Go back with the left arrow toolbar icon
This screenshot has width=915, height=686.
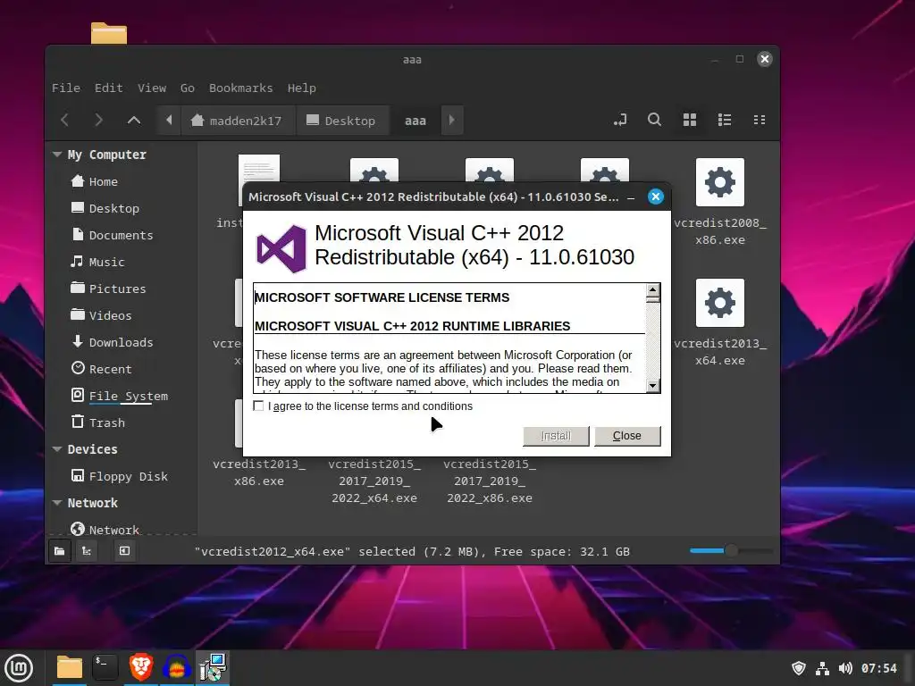64,121
